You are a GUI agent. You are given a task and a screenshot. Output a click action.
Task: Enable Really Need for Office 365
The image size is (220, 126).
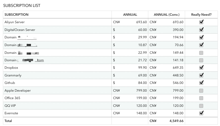(x=201, y=98)
